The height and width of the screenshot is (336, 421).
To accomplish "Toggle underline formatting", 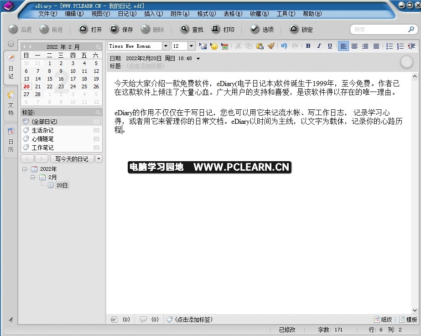I will [330, 46].
